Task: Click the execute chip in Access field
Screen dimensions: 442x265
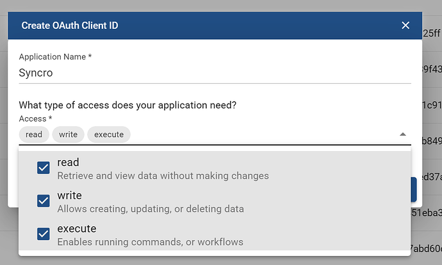Action: 109,134
